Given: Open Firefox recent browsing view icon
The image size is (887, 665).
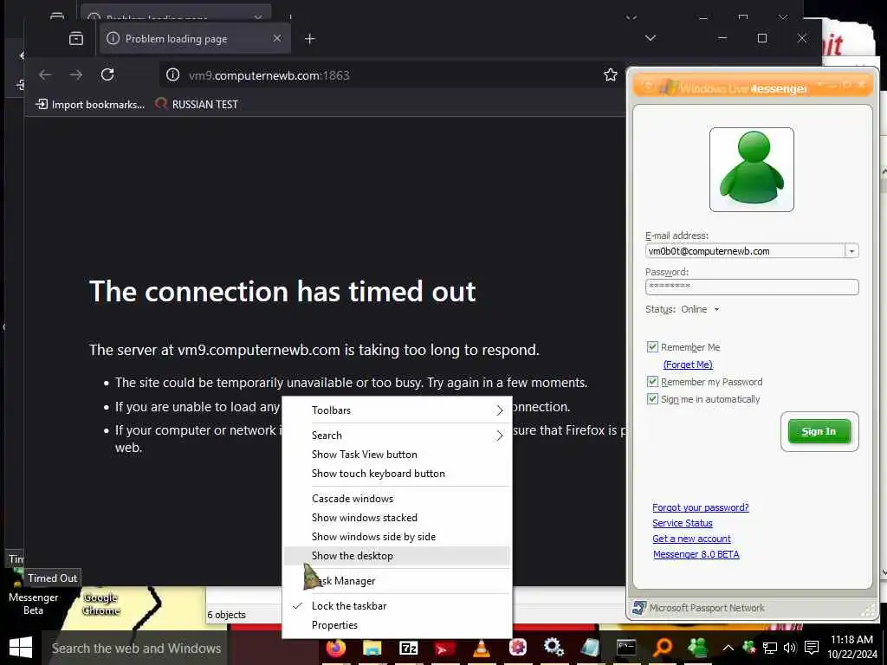Looking at the screenshot, I should (x=76, y=38).
